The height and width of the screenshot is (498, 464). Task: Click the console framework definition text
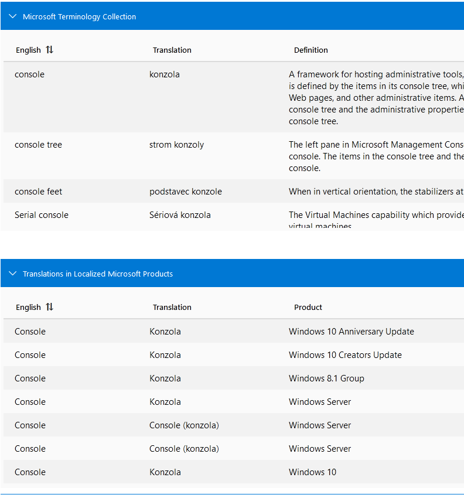tap(376, 98)
